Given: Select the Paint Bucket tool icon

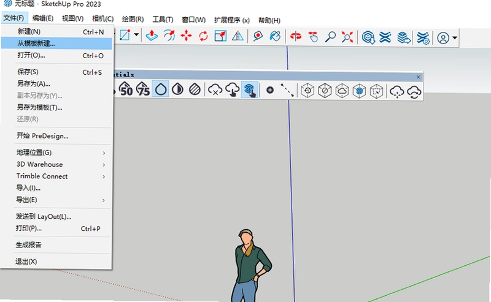Looking at the screenshot, I should click(x=275, y=36).
